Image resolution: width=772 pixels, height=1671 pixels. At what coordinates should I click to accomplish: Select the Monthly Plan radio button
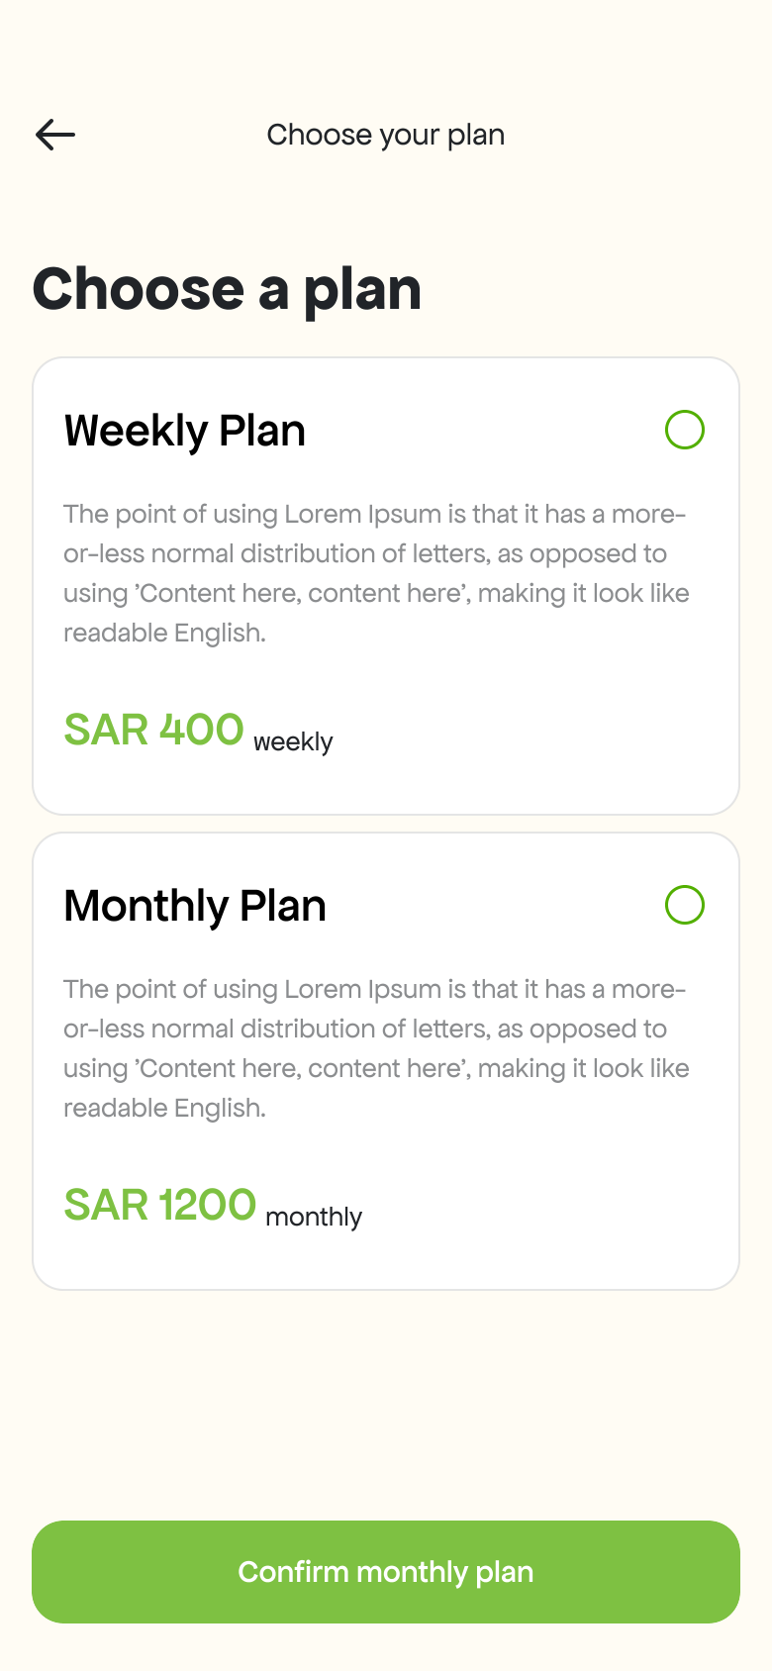[x=685, y=905]
